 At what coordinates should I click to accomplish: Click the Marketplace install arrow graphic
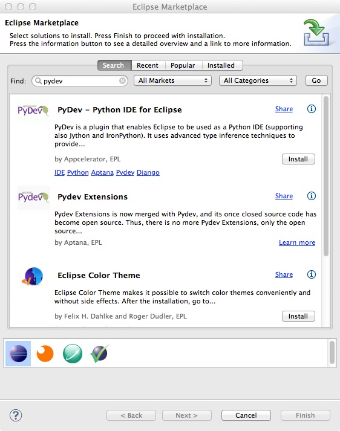316,33
